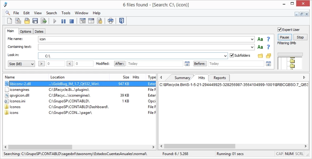Toggle the Before: date filter button
The width and height of the screenshot is (312, 159).
coord(200,64)
